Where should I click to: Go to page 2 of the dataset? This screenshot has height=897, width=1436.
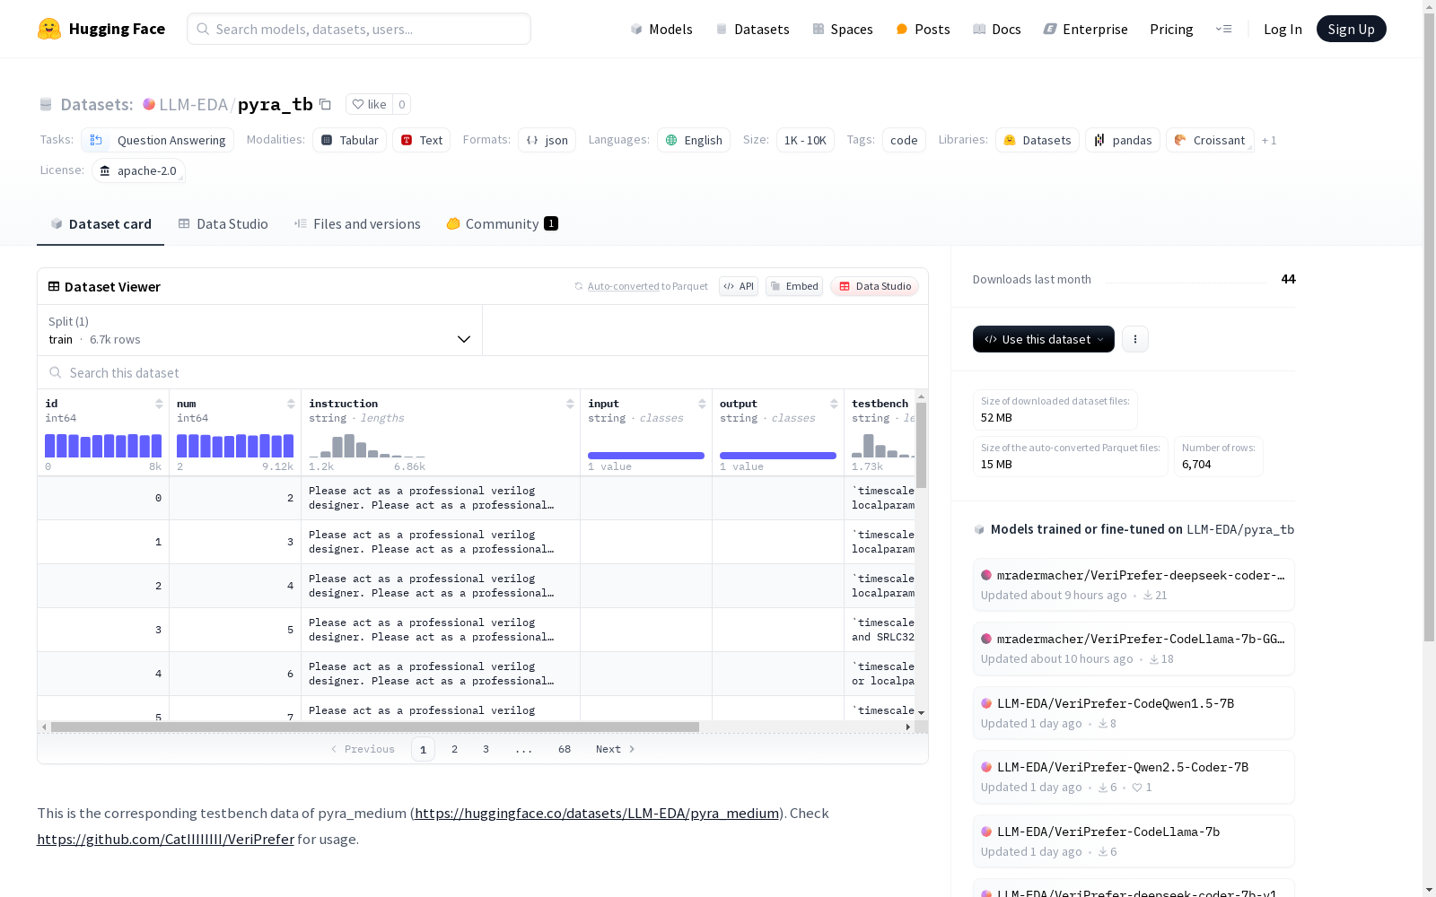pyautogui.click(x=455, y=749)
